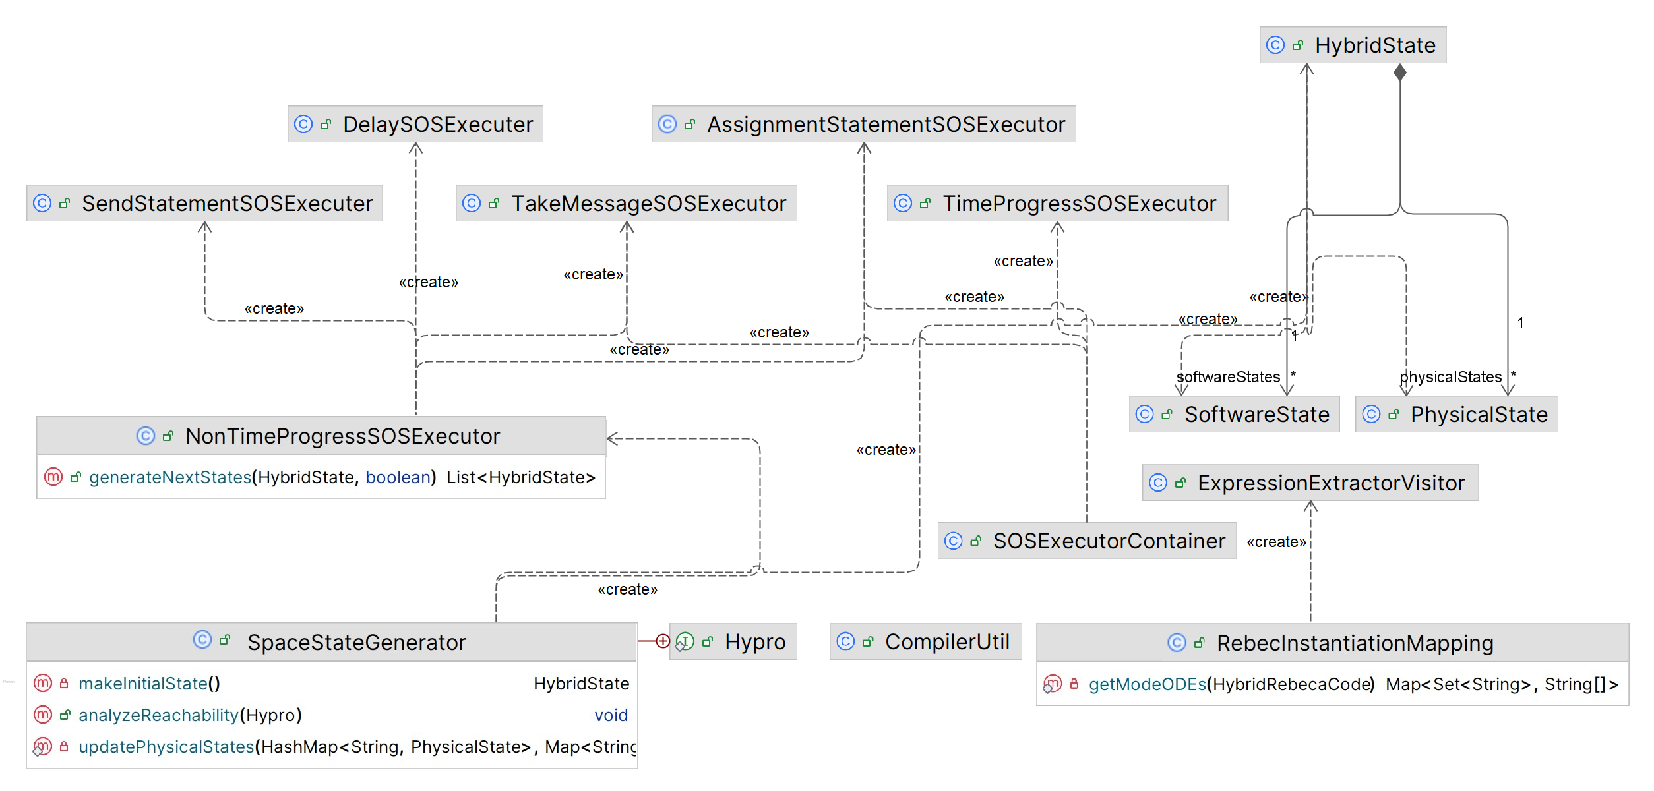Click the private lock icon of makeInitialState
This screenshot has height=791, width=1654.
point(64,684)
